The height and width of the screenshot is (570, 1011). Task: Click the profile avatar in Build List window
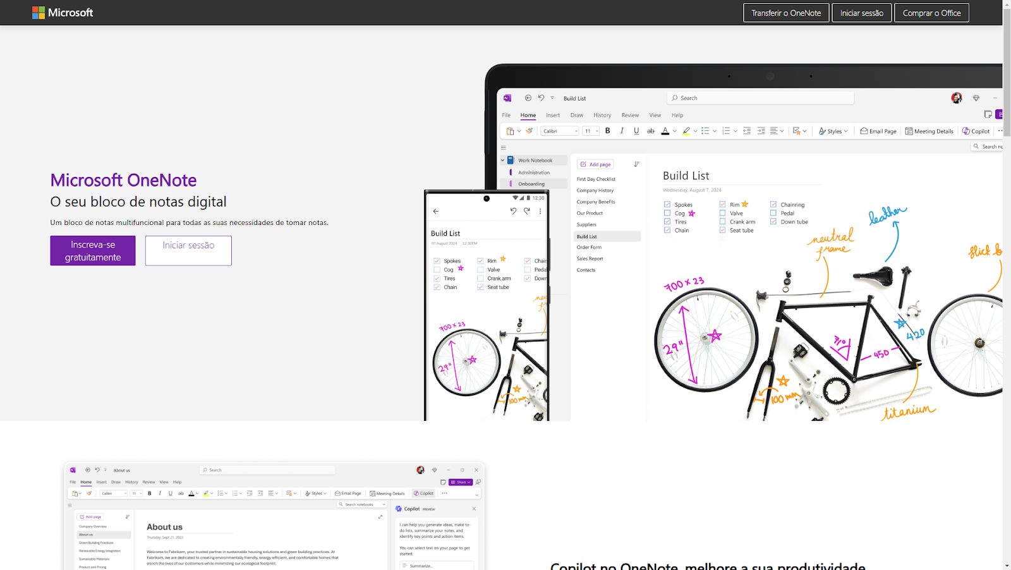(x=957, y=98)
